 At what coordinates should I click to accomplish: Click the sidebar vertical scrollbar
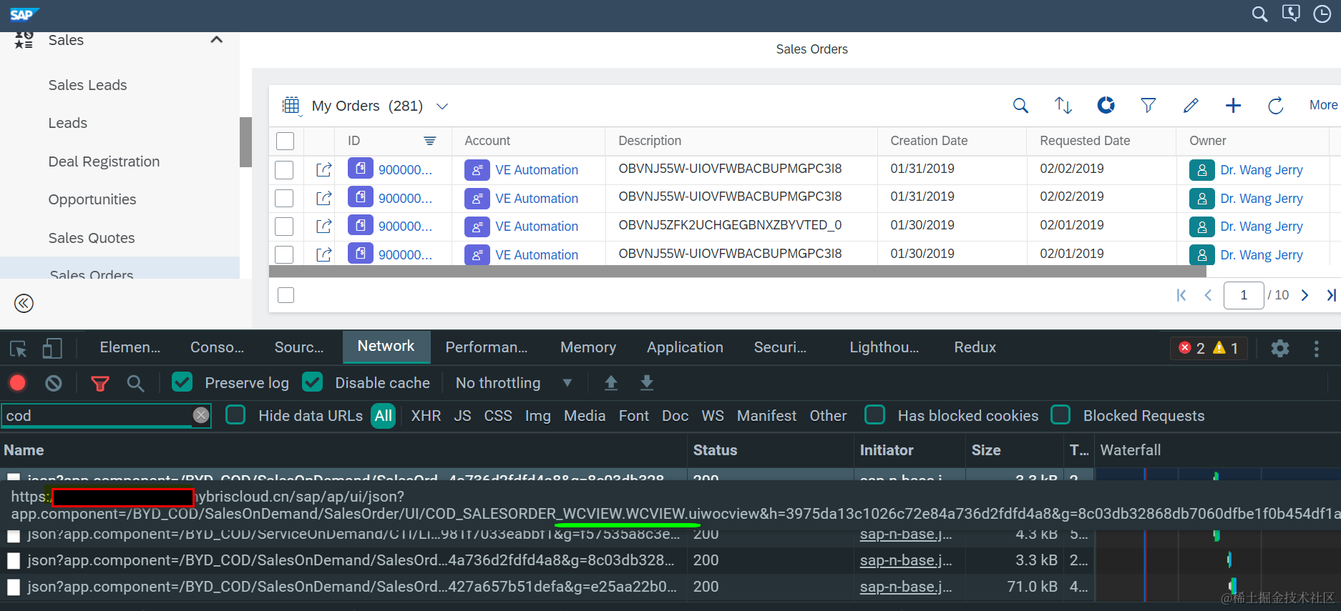point(245,141)
